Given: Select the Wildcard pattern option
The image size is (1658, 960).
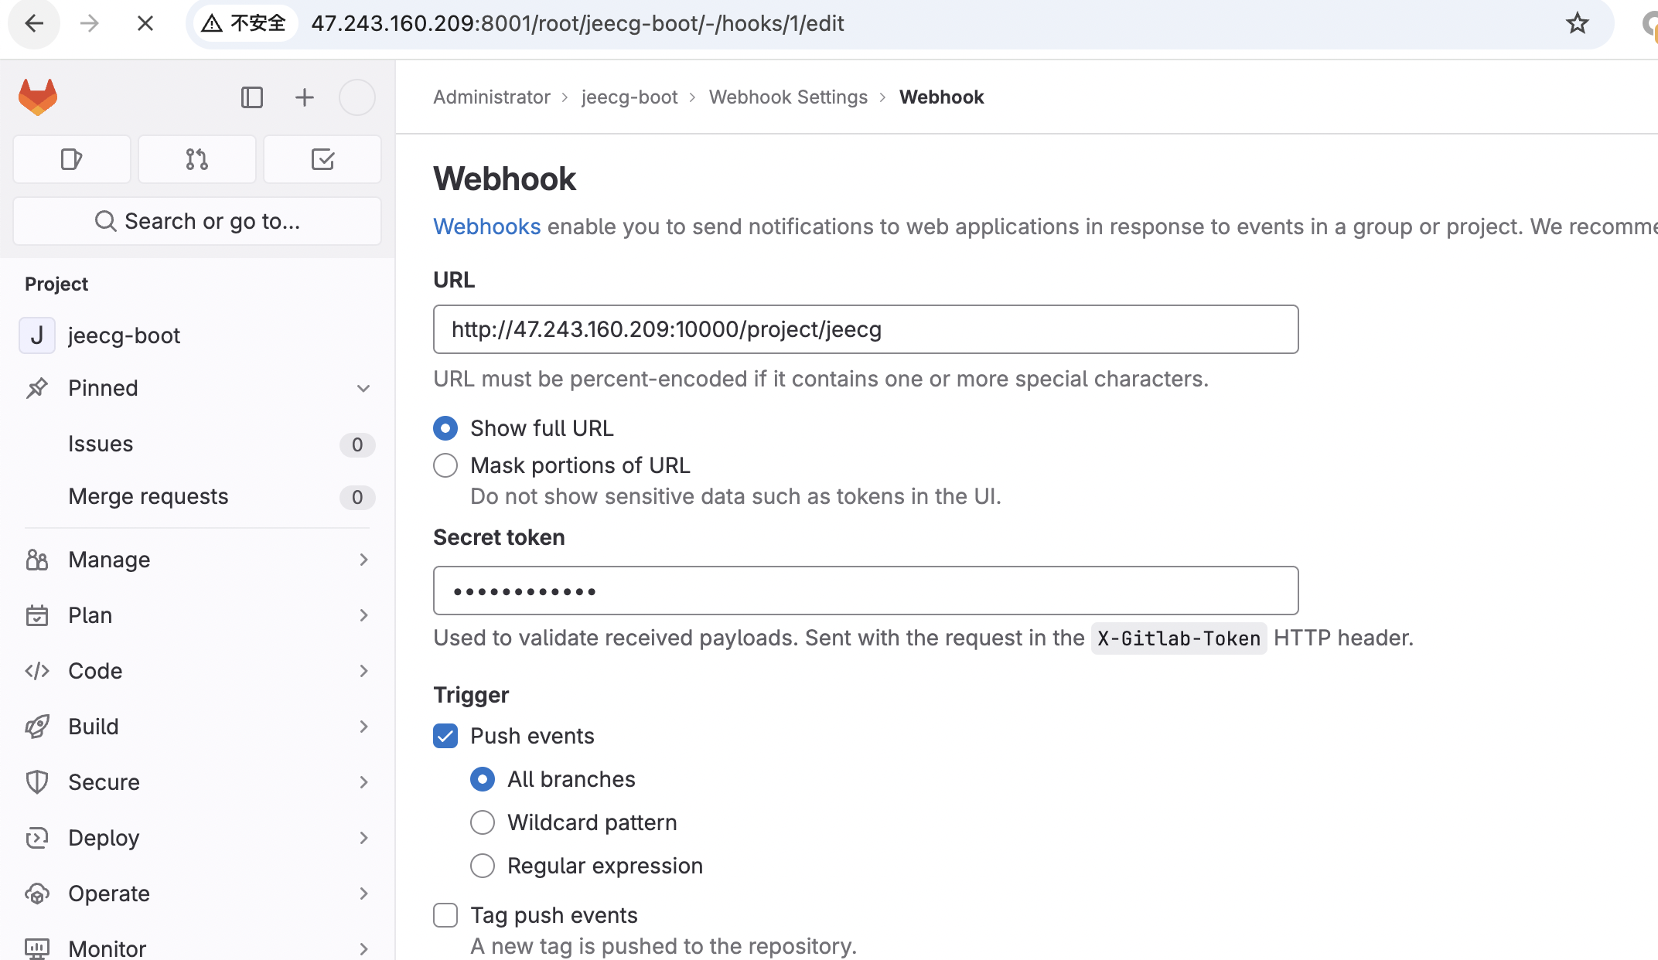Looking at the screenshot, I should [483, 822].
